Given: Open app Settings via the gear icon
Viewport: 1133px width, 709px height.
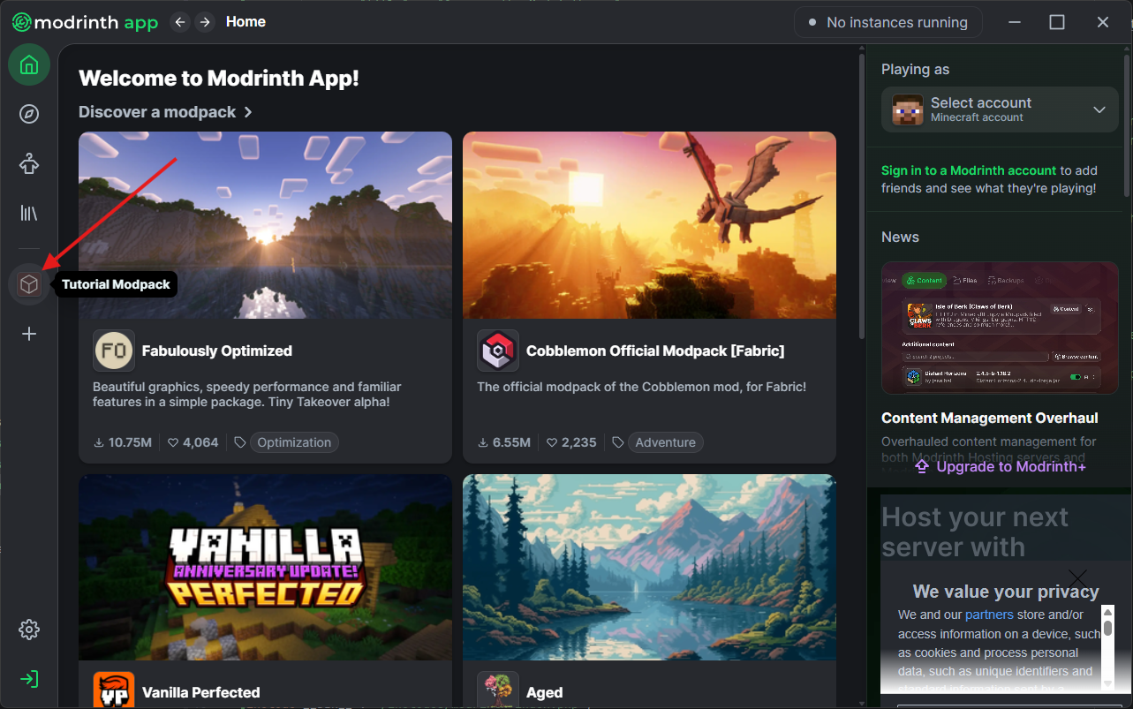Looking at the screenshot, I should pyautogui.click(x=28, y=629).
